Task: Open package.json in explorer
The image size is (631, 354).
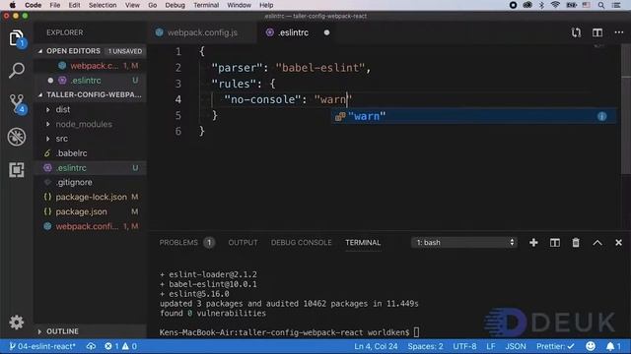Action: pos(90,211)
